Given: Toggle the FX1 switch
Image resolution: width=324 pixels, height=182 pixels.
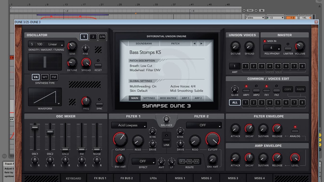Looking at the screenshot, I should coord(267,90).
